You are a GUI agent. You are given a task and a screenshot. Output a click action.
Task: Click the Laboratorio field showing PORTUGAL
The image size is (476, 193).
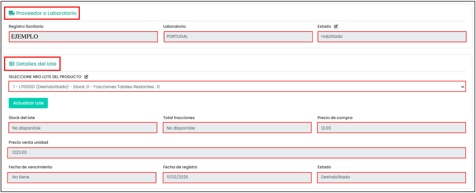click(238, 37)
